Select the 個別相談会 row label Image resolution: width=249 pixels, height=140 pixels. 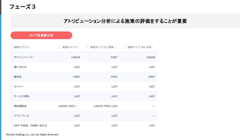pyautogui.click(x=20, y=106)
